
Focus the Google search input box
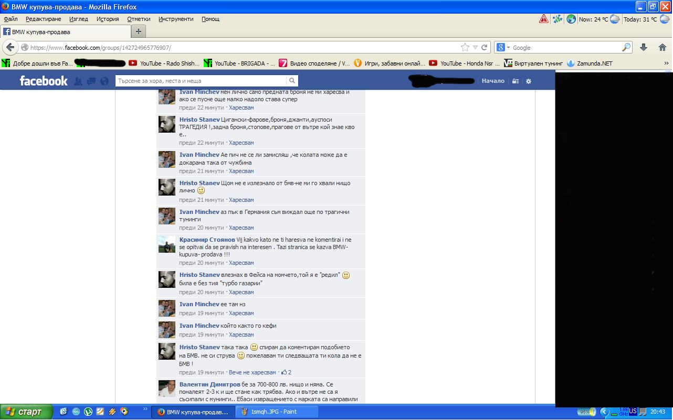(x=566, y=47)
